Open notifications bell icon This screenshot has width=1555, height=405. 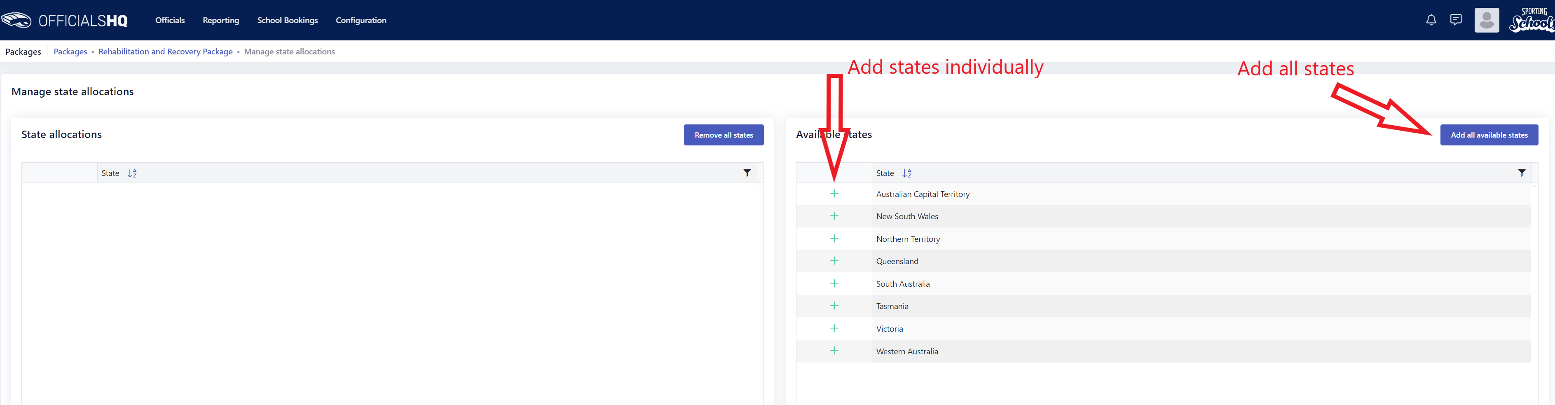click(x=1431, y=20)
